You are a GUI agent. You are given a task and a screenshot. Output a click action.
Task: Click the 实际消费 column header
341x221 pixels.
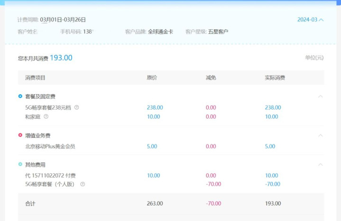(275, 78)
